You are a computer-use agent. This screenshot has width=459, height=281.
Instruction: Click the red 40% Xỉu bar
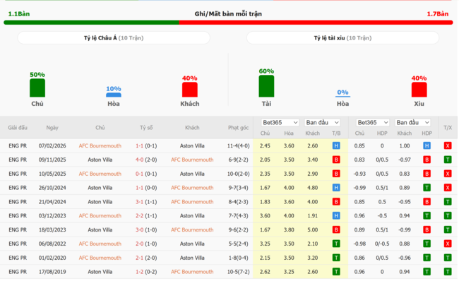pos(419,90)
